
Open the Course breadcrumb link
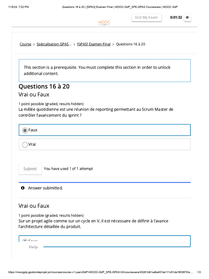(25, 44)
